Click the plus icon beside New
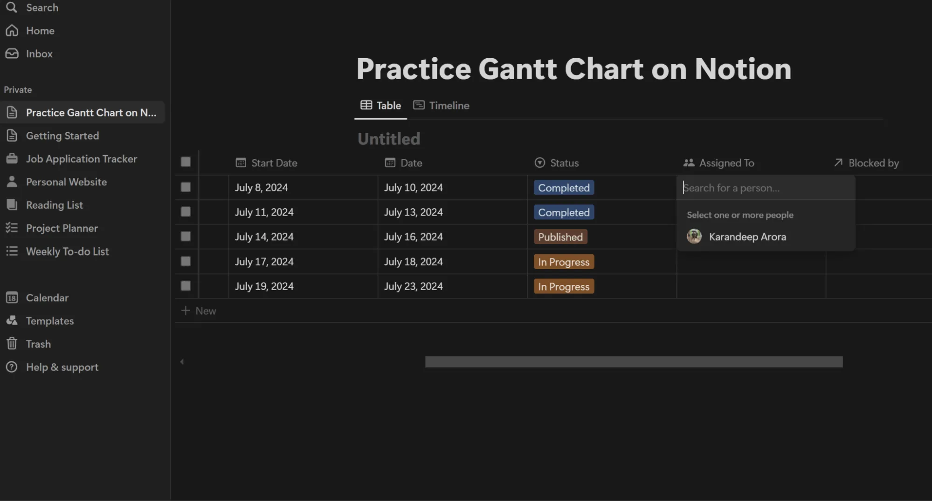This screenshot has height=501, width=932. [186, 311]
